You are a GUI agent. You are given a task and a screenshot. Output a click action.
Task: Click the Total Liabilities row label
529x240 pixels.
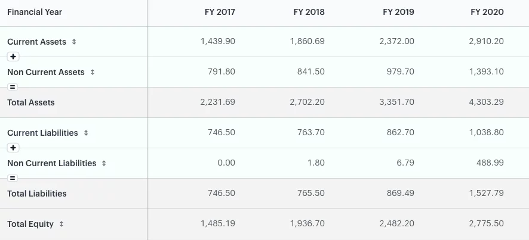(x=37, y=194)
